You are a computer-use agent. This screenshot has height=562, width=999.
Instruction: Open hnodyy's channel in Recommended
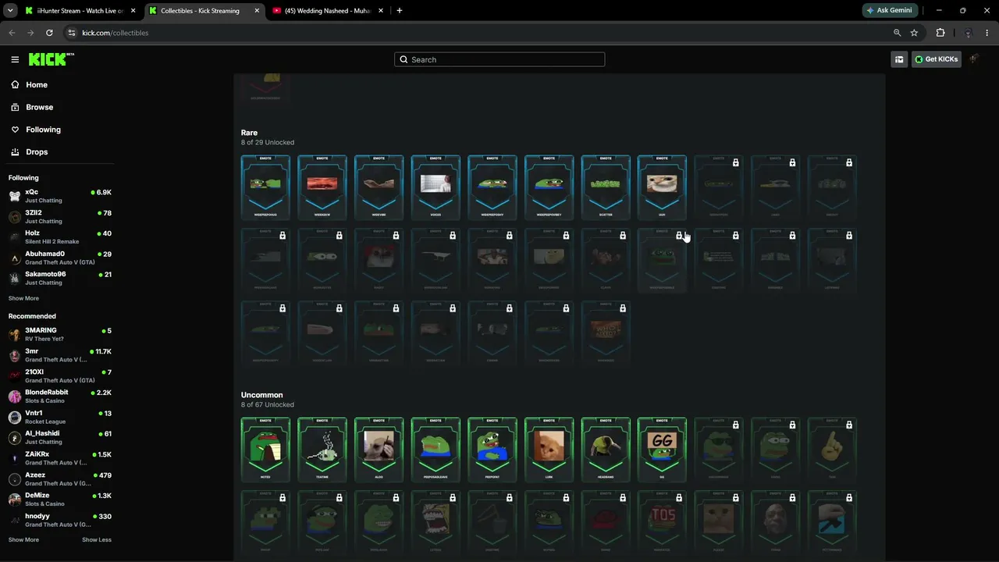click(61, 520)
